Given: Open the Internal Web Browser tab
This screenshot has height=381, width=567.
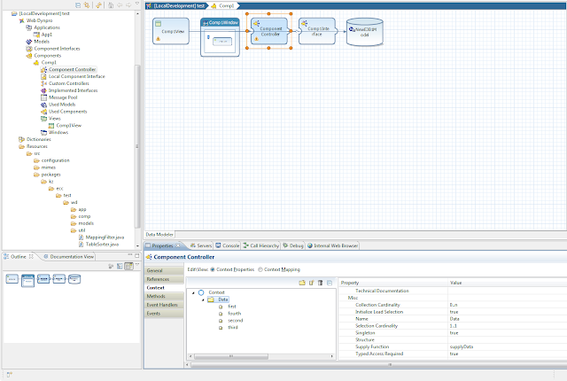Looking at the screenshot, I should (x=333, y=245).
